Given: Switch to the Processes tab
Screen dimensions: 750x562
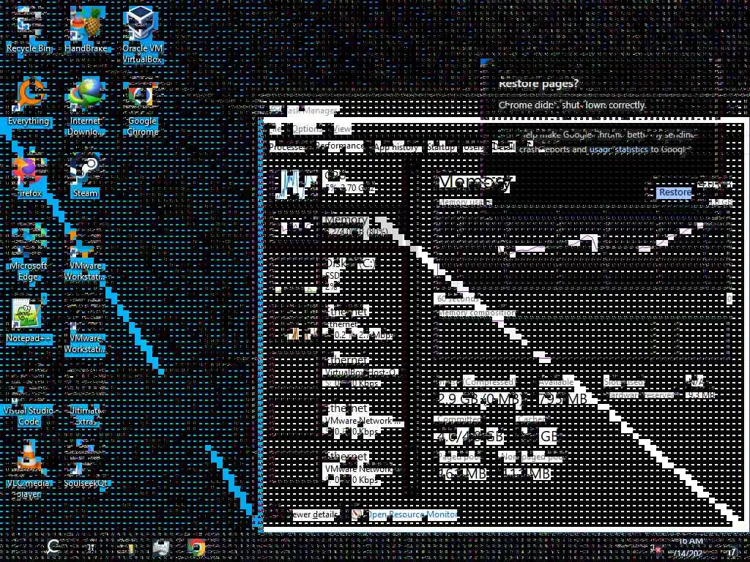Looking at the screenshot, I should (287, 147).
